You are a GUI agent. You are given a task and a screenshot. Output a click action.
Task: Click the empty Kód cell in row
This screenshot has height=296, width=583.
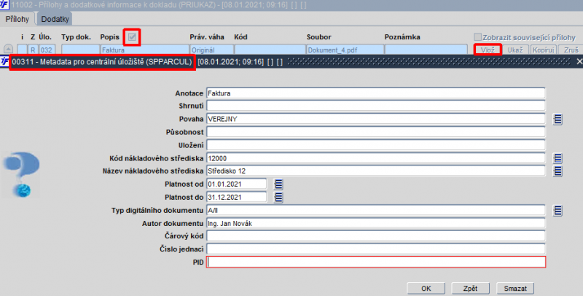coord(270,50)
